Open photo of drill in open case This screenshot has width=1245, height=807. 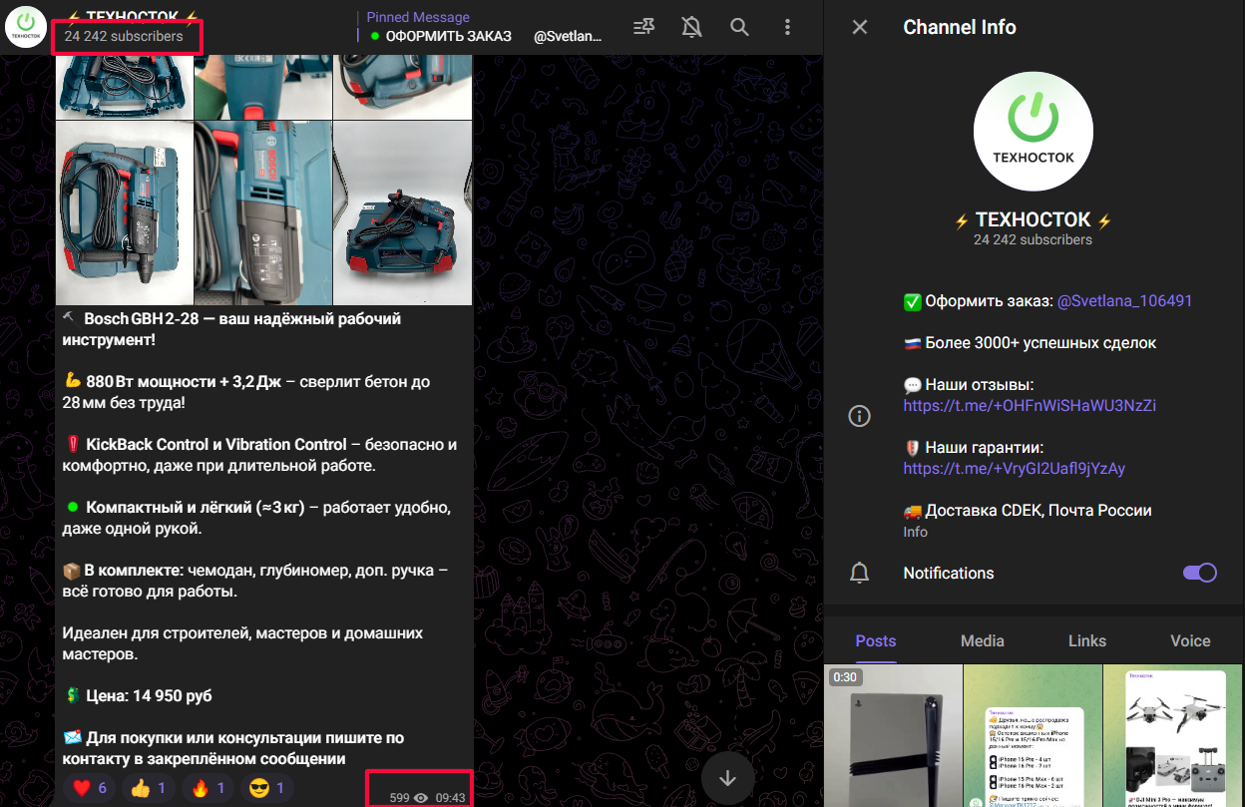click(125, 212)
